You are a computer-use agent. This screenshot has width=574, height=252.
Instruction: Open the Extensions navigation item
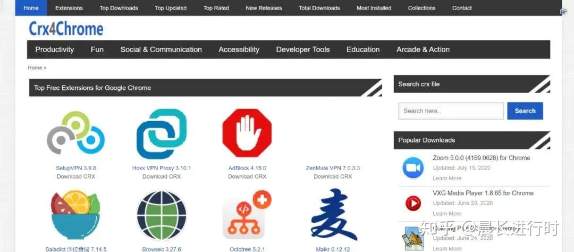coord(69,7)
